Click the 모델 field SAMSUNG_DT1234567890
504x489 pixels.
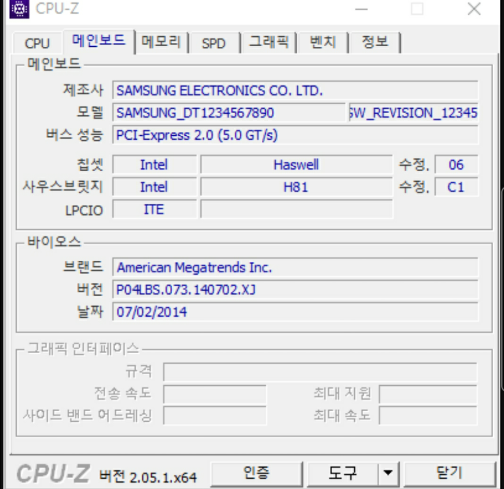(229, 113)
